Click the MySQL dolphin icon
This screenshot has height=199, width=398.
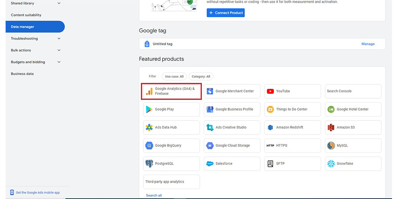pos(331,146)
